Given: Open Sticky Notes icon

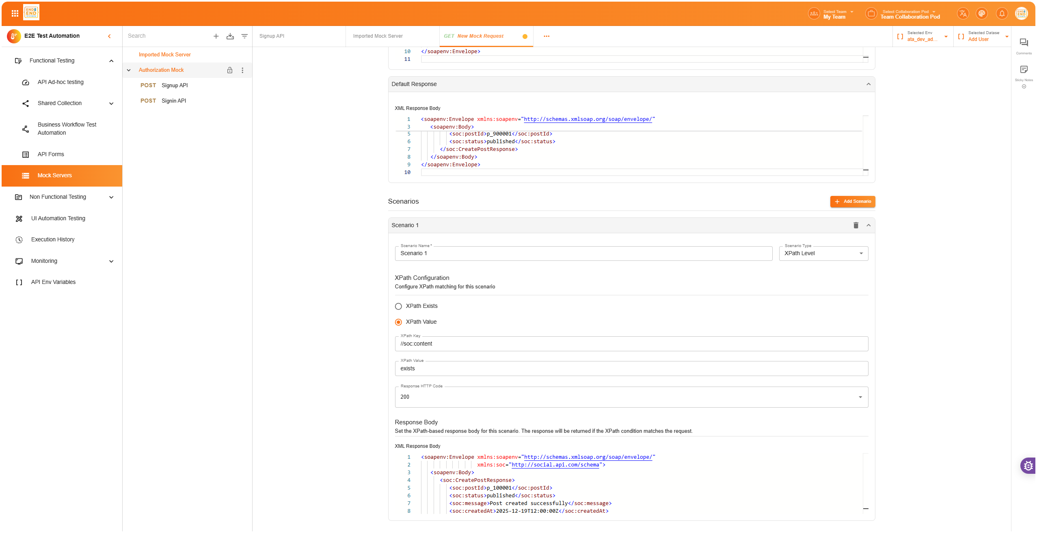Looking at the screenshot, I should pyautogui.click(x=1024, y=70).
